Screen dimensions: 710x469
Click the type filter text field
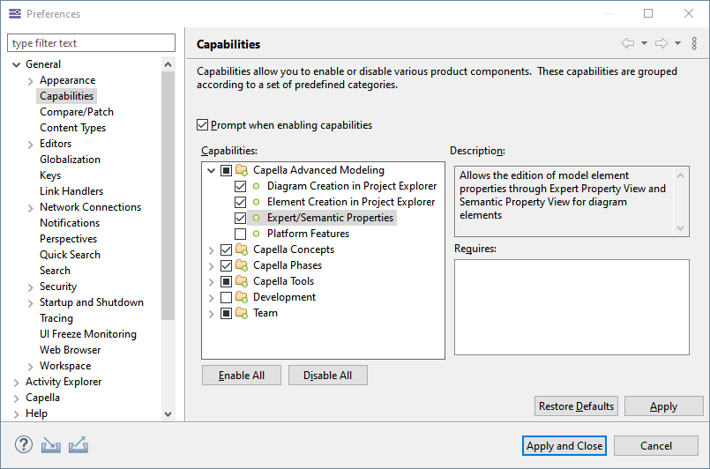pyautogui.click(x=91, y=43)
